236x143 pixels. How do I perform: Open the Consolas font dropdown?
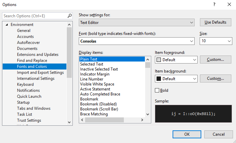point(137,41)
